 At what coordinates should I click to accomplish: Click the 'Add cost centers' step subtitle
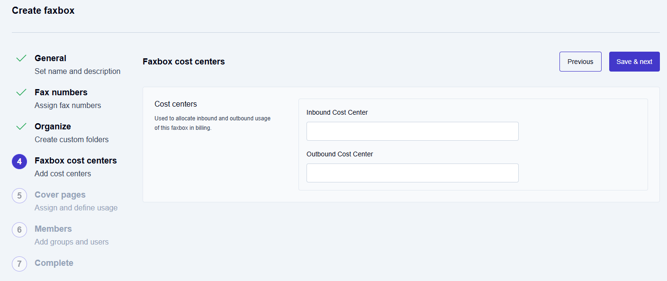pos(63,174)
